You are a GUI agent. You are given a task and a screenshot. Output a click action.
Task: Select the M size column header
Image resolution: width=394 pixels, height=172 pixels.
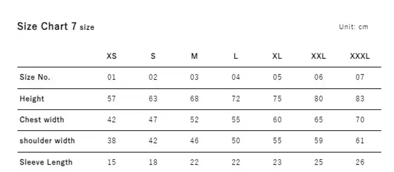pos(194,56)
